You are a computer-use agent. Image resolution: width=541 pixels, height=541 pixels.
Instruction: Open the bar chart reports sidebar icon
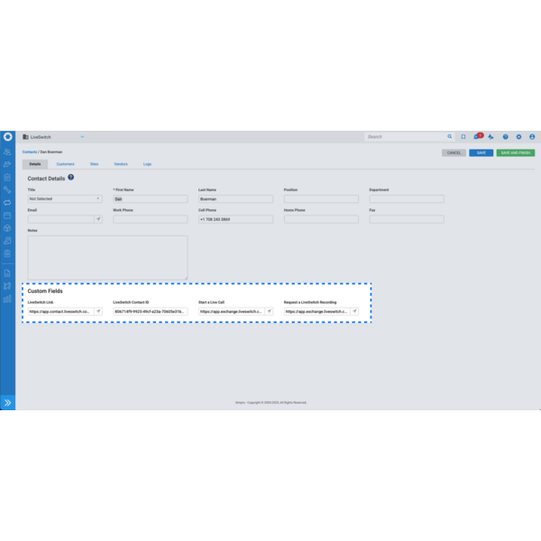click(7, 298)
